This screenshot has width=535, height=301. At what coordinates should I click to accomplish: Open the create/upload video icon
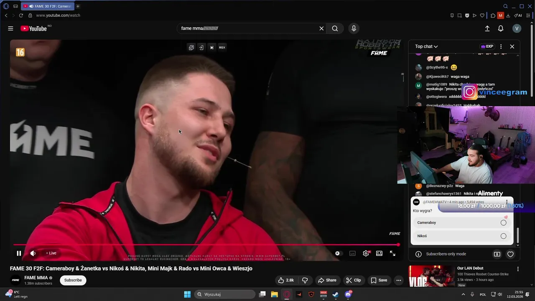(487, 28)
